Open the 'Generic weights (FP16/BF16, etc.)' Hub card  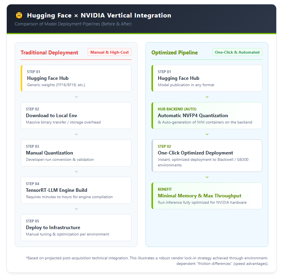(x=76, y=78)
